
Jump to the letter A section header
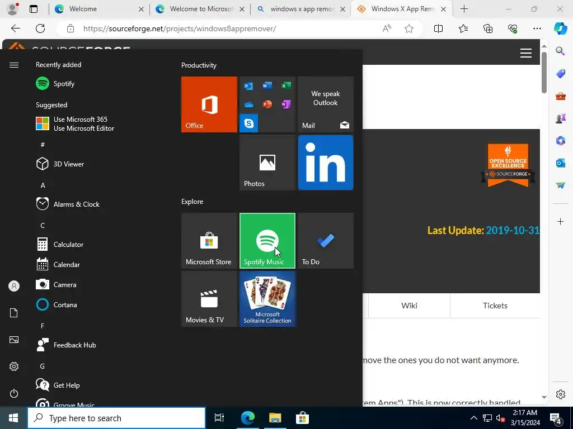[43, 185]
